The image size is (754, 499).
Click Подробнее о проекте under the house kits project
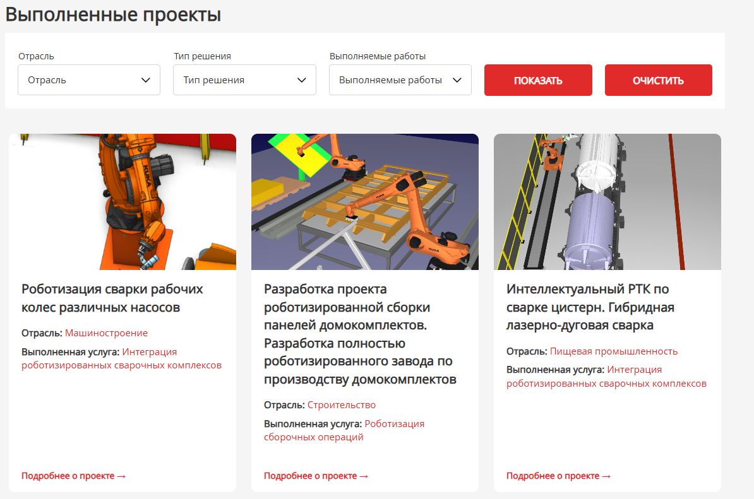pos(314,476)
